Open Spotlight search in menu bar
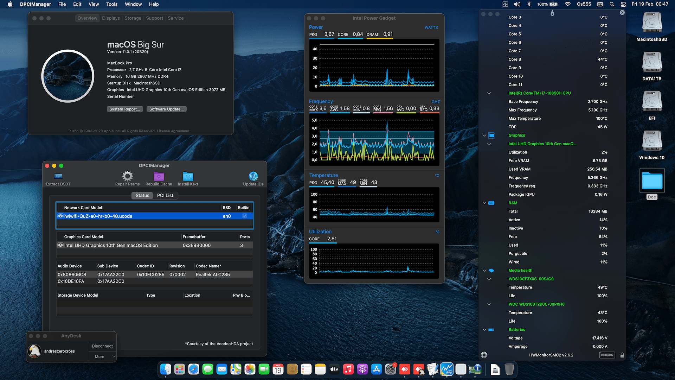The image size is (675, 380). point(612,4)
